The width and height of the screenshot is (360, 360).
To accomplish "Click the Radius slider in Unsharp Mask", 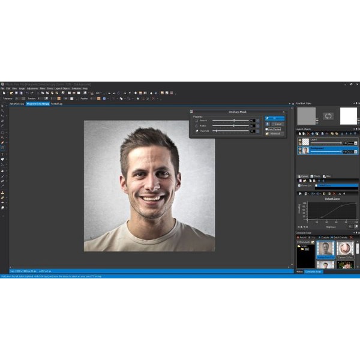I will pos(230,126).
